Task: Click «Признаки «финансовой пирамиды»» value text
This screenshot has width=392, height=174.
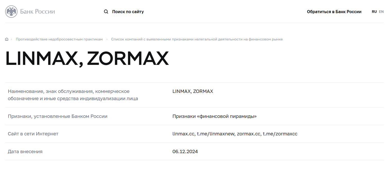Action: [x=214, y=116]
